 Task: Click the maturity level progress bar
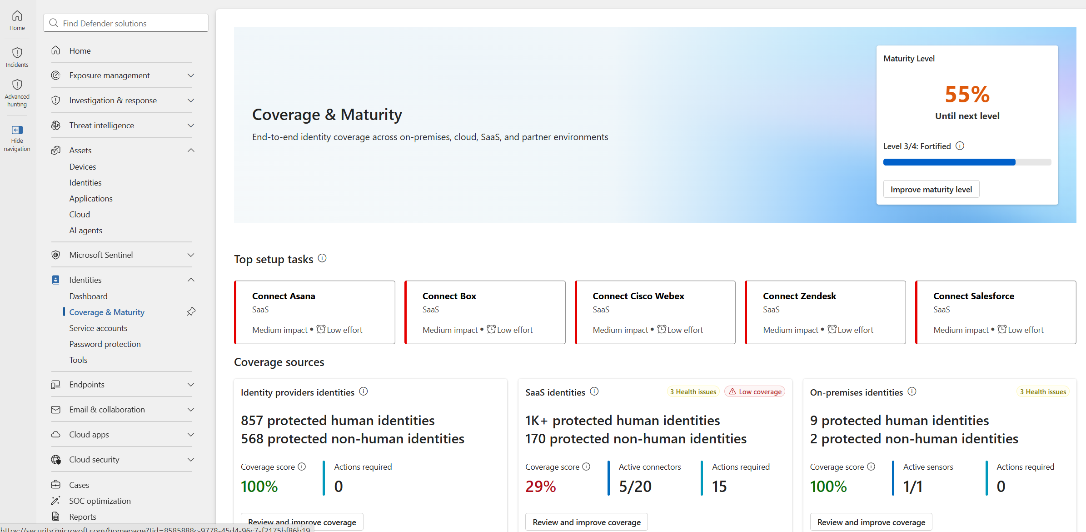tap(967, 162)
